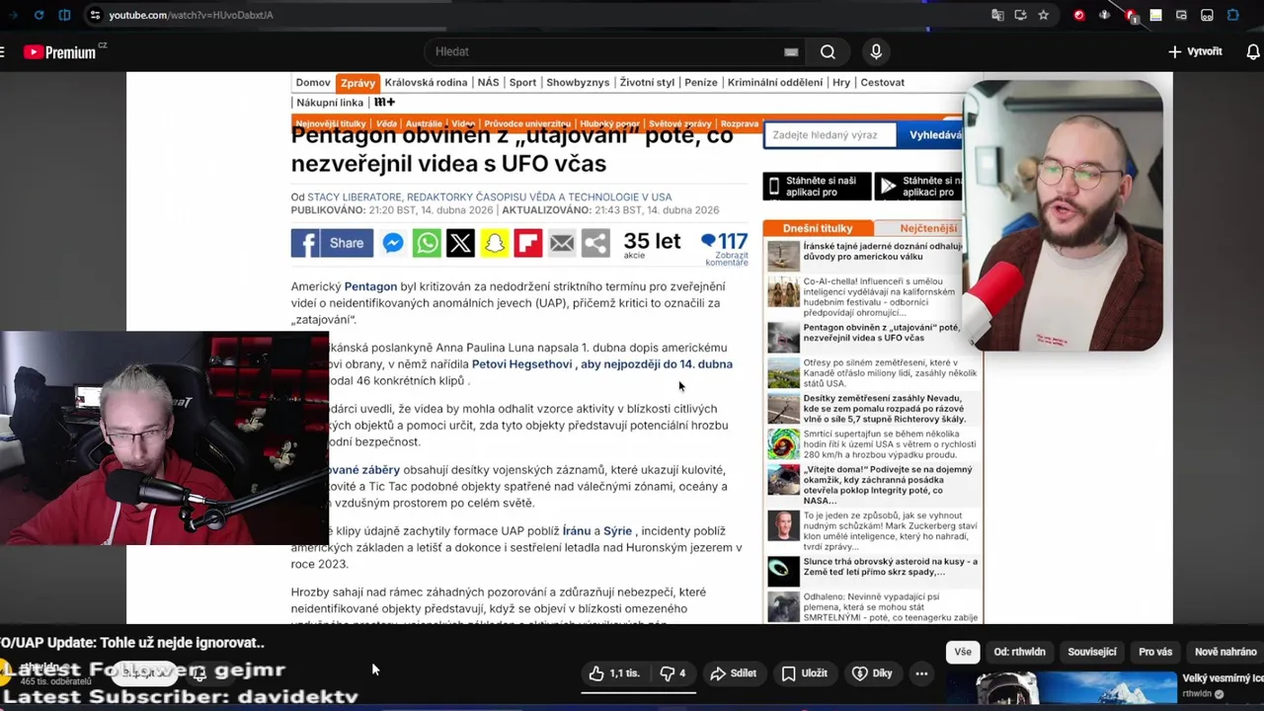The image size is (1264, 711).
Task: Click the Pentagon link in article text
Action: (x=370, y=286)
